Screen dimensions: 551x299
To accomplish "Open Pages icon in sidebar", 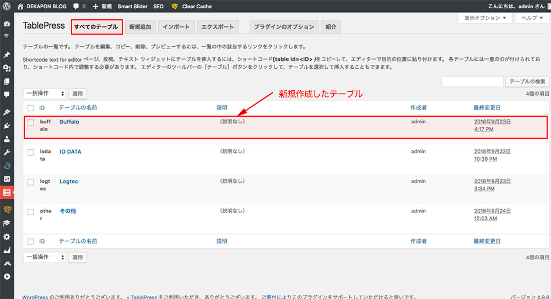I will (x=7, y=81).
